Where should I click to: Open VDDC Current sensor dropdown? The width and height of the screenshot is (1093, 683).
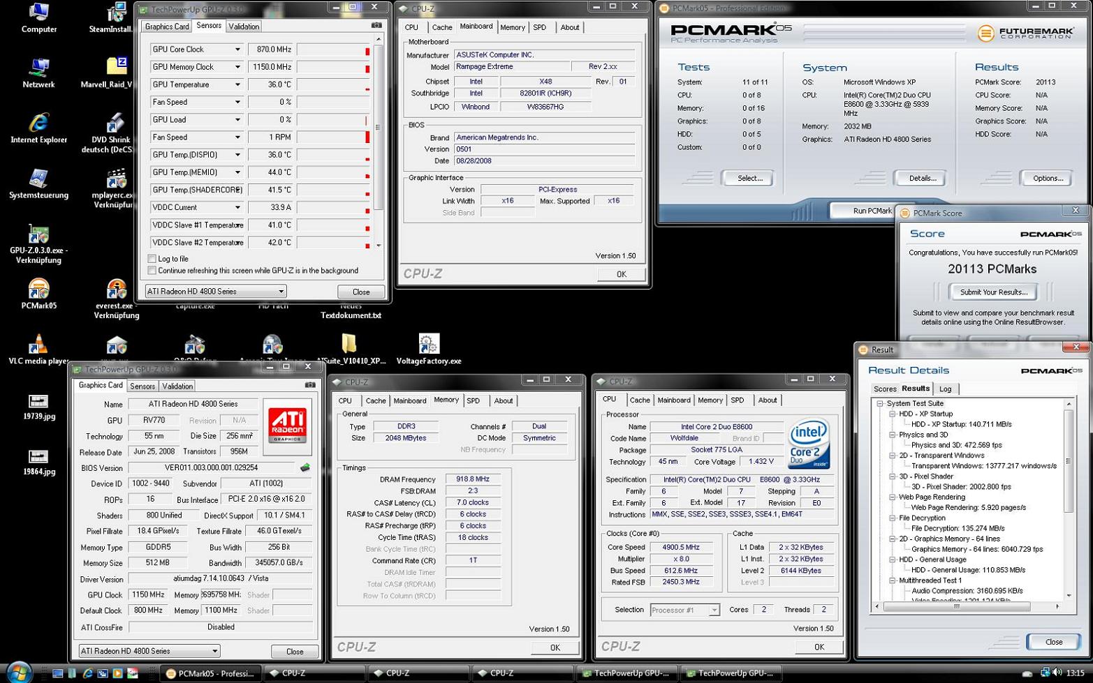[237, 207]
